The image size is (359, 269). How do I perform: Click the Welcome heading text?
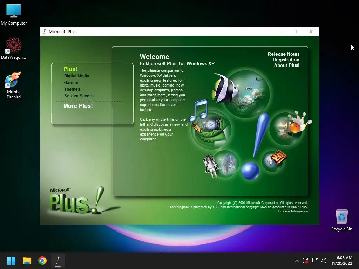[x=155, y=57]
